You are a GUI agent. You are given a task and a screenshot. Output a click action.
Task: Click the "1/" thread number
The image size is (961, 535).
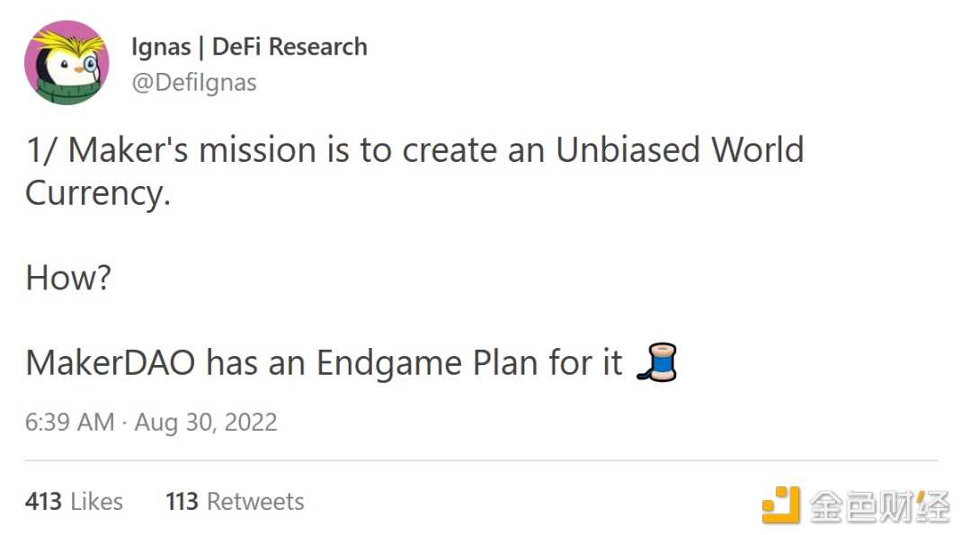pyautogui.click(x=41, y=150)
